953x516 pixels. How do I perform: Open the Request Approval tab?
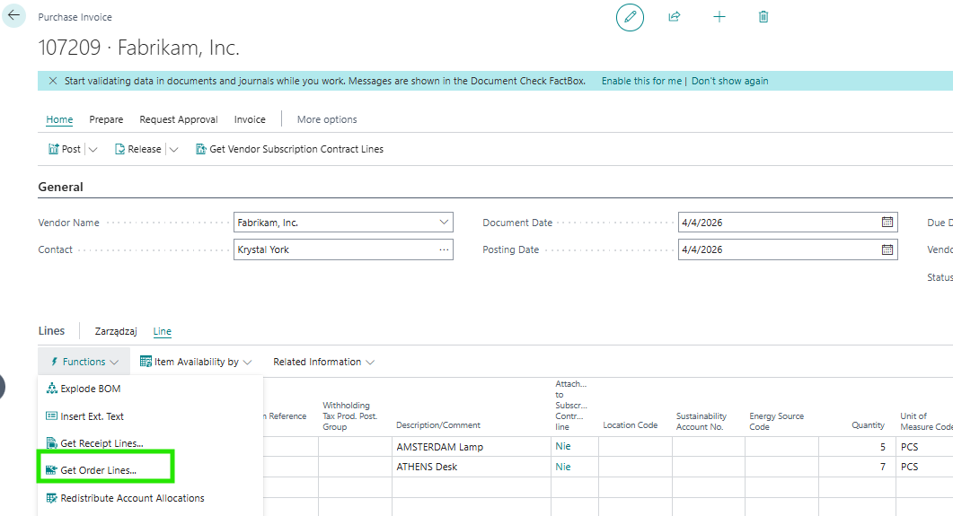[x=178, y=119]
